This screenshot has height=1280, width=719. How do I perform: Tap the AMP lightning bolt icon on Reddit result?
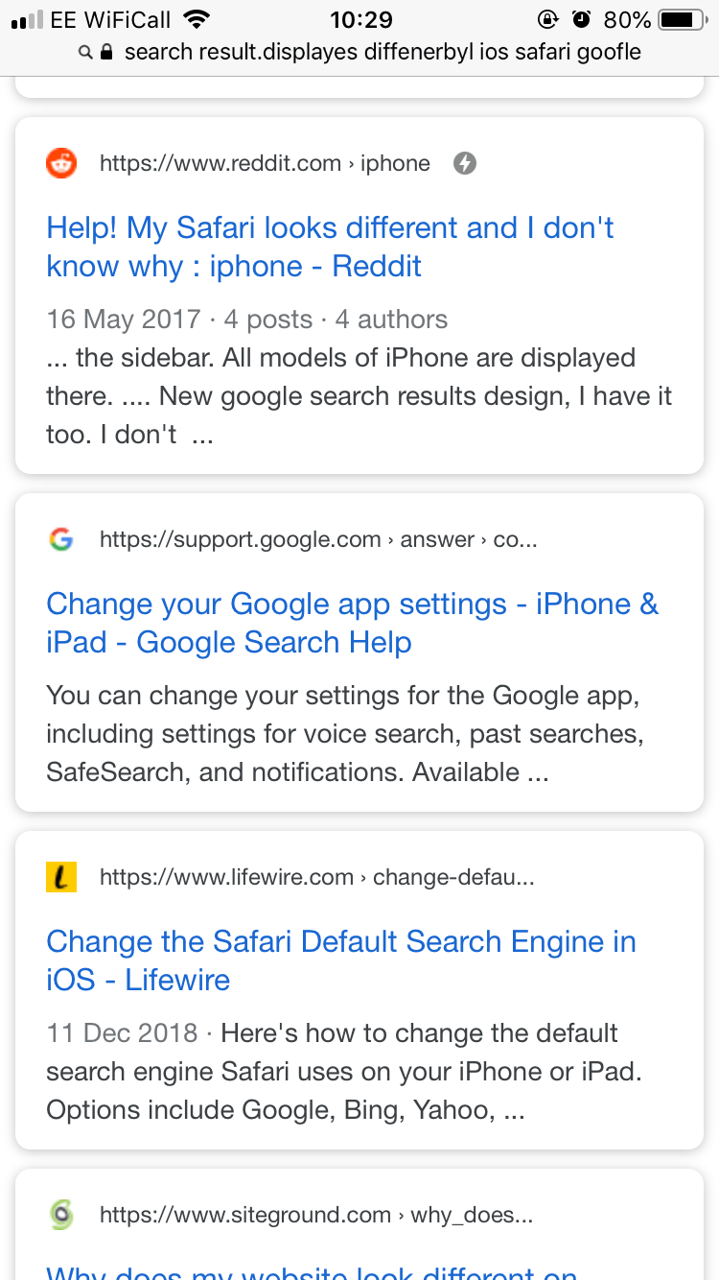pos(465,163)
